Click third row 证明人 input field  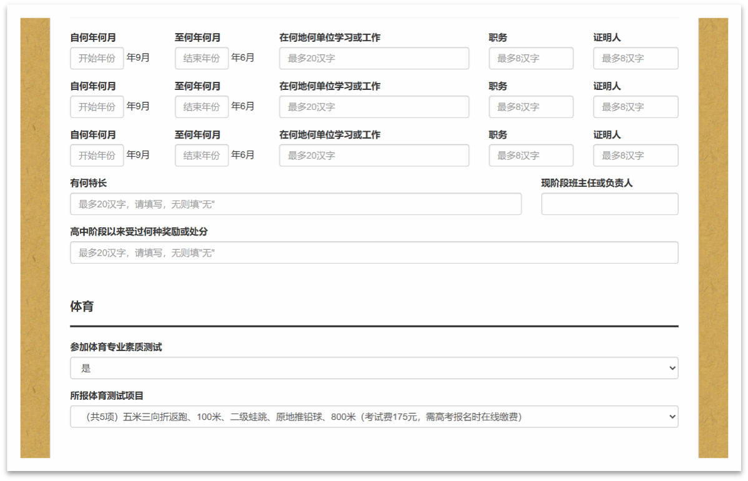[x=636, y=156]
